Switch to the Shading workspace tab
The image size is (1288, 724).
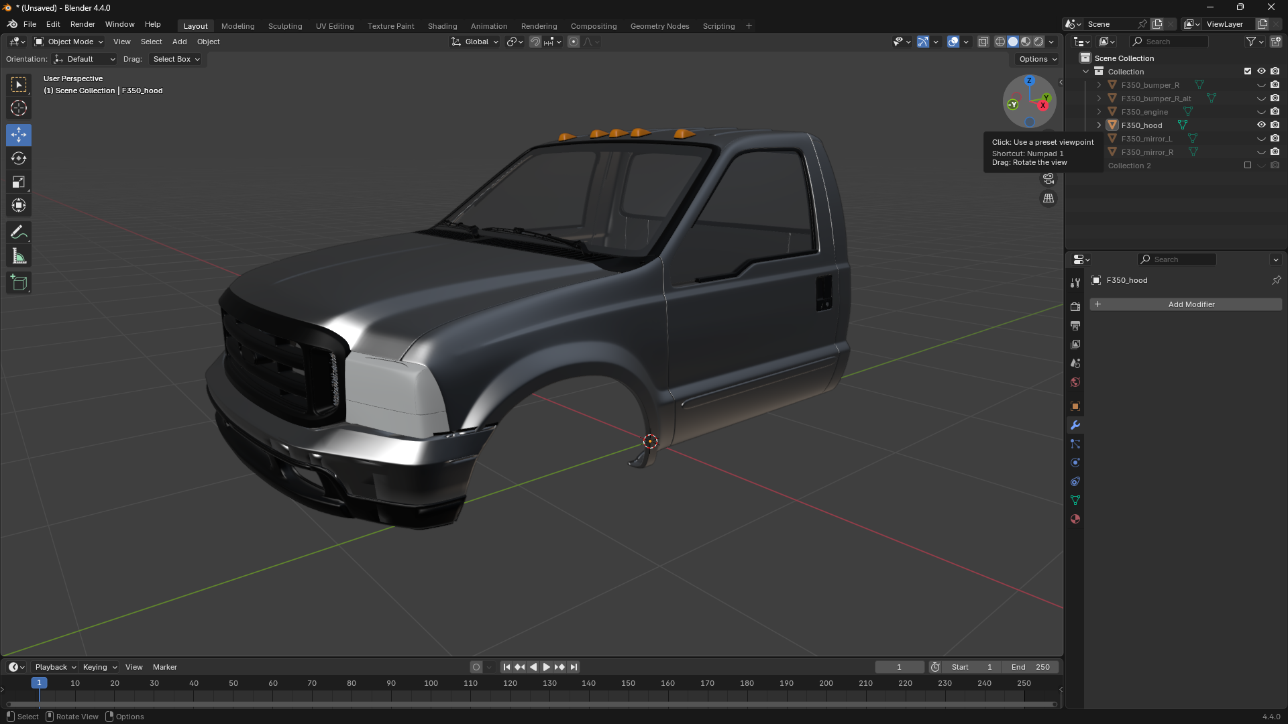[x=442, y=26]
